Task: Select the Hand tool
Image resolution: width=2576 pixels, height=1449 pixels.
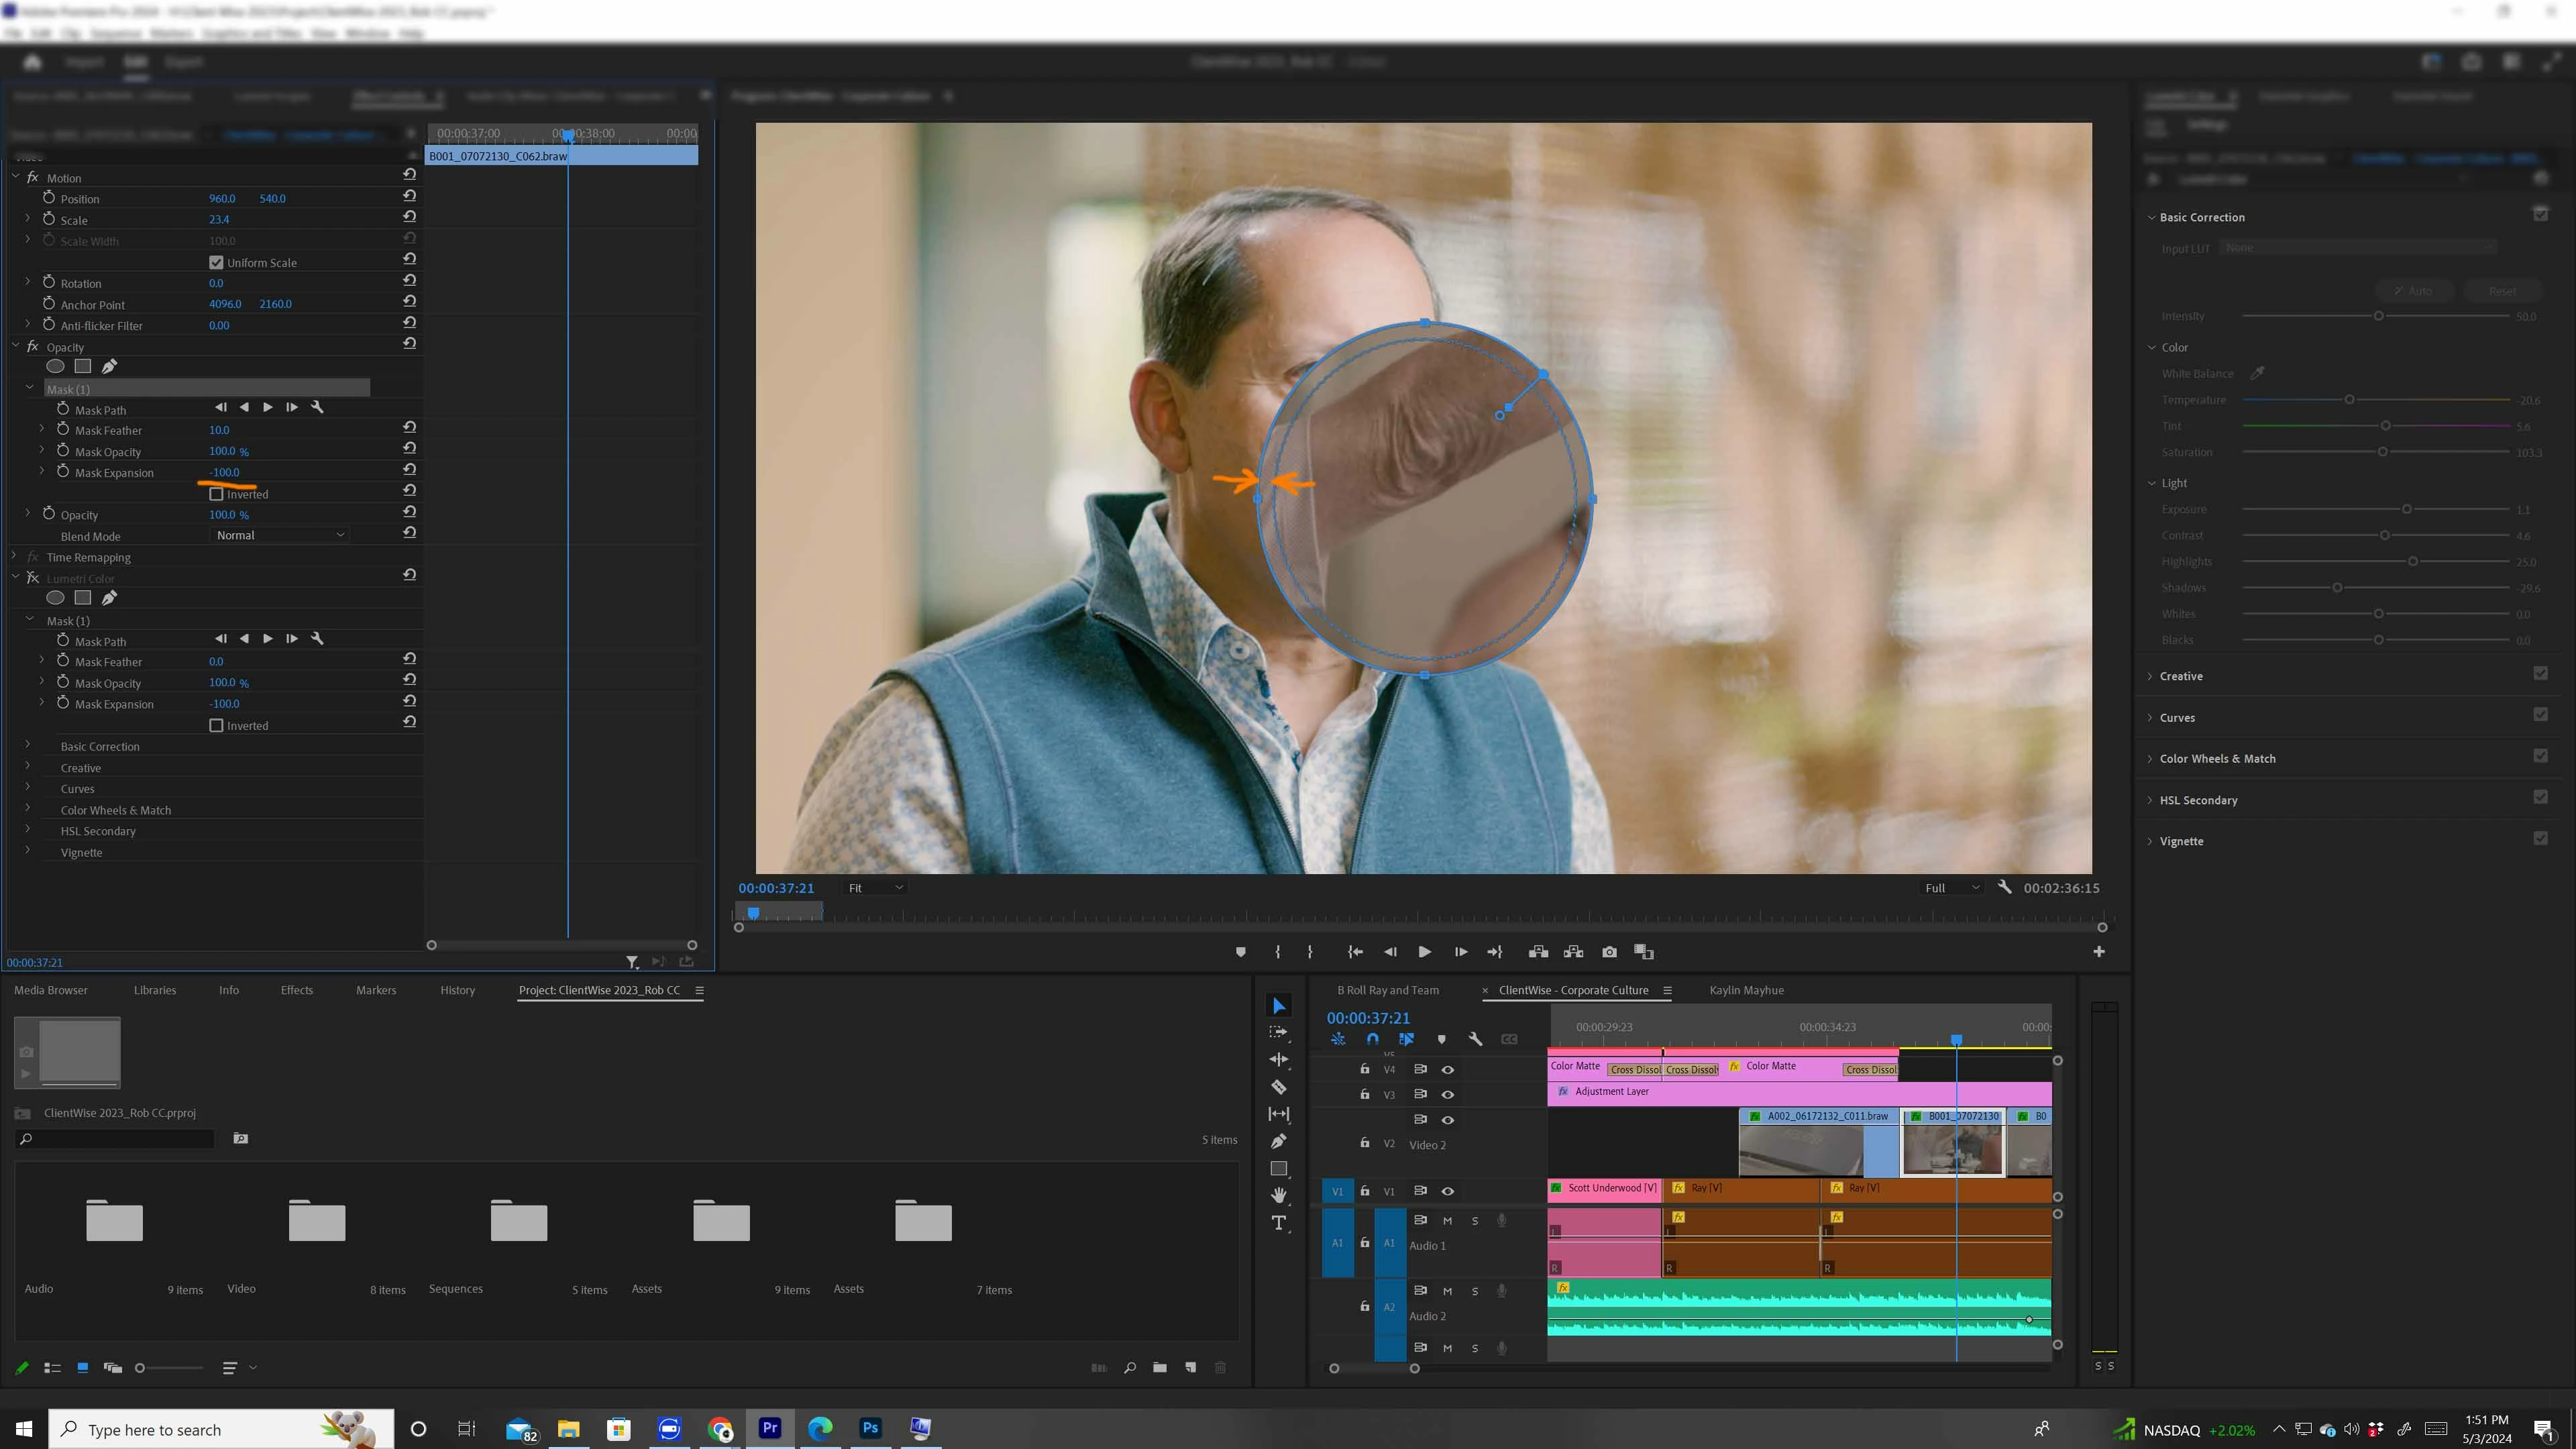Action: 1278,1195
